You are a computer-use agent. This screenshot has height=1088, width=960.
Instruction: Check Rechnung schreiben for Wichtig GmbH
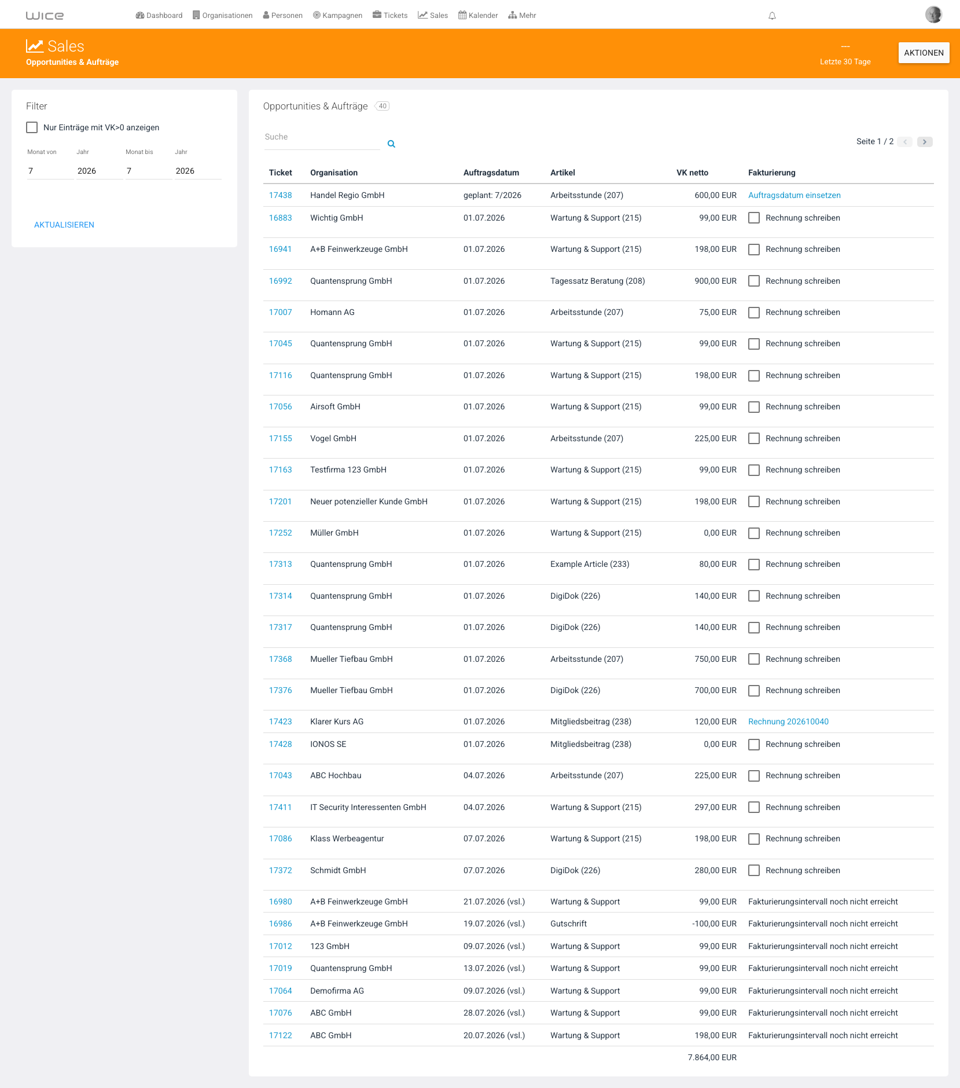click(x=754, y=218)
